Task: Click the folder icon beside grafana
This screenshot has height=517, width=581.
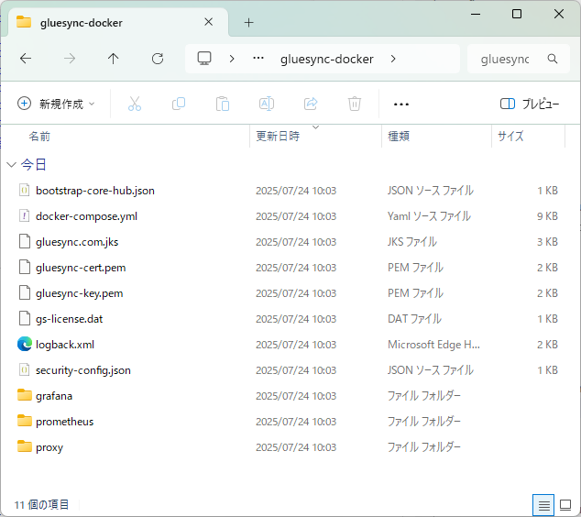Action: click(x=25, y=395)
